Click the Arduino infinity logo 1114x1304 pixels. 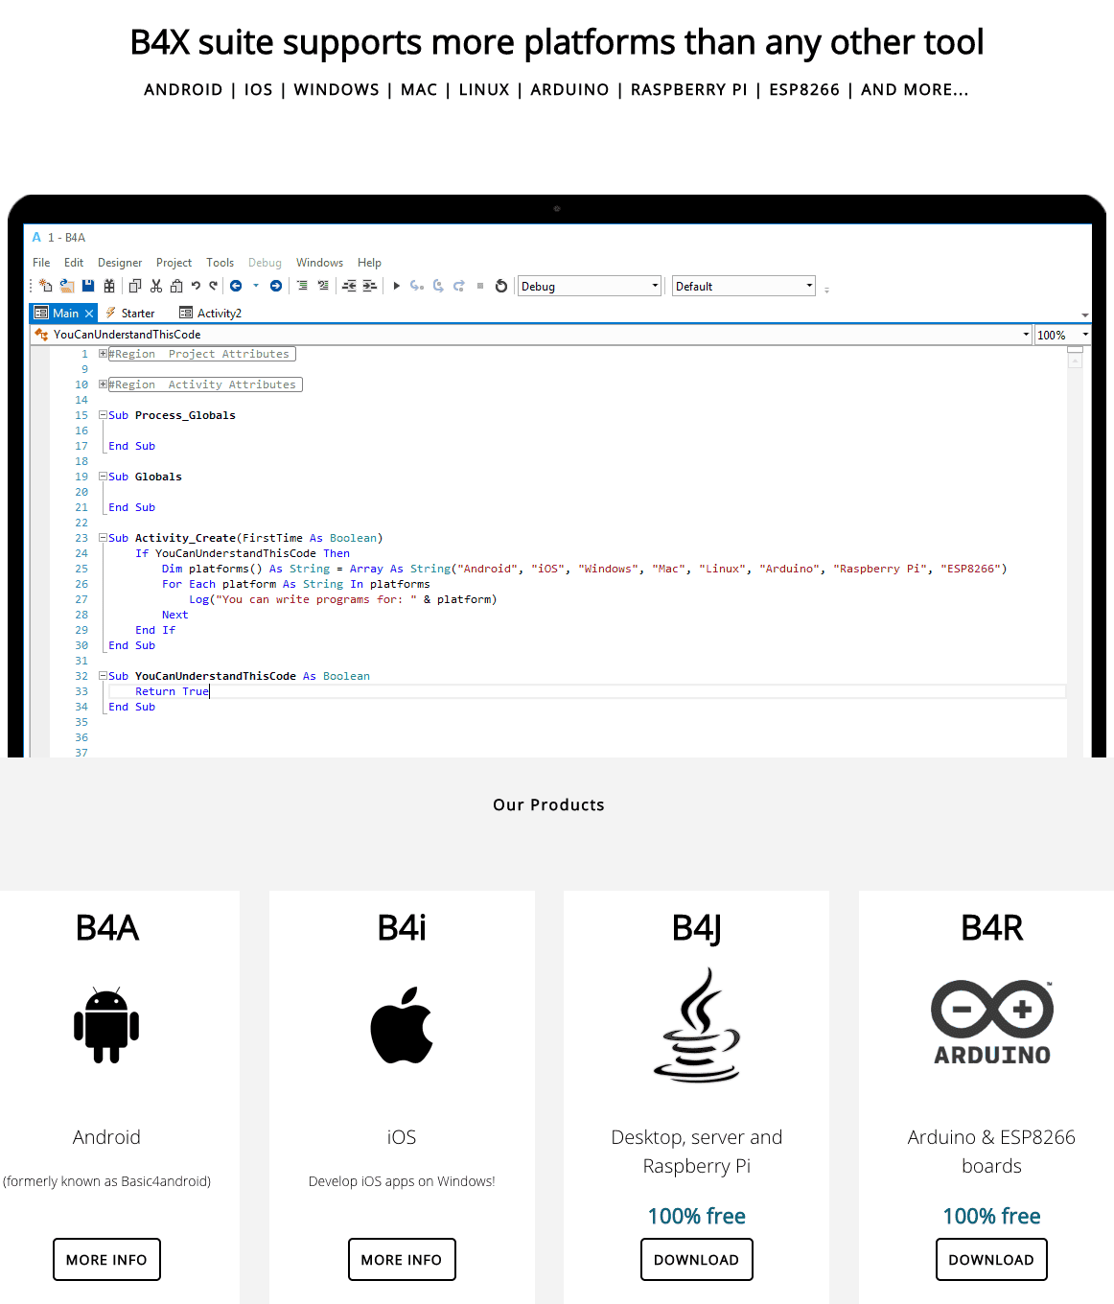[992, 1022]
